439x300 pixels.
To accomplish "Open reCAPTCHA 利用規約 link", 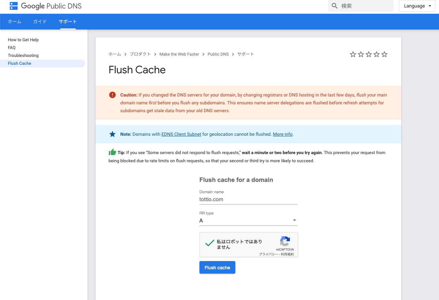I will (287, 254).
